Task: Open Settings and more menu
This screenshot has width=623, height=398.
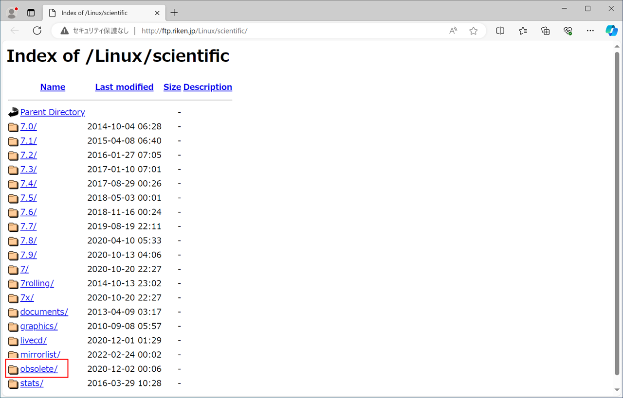Action: click(x=590, y=31)
